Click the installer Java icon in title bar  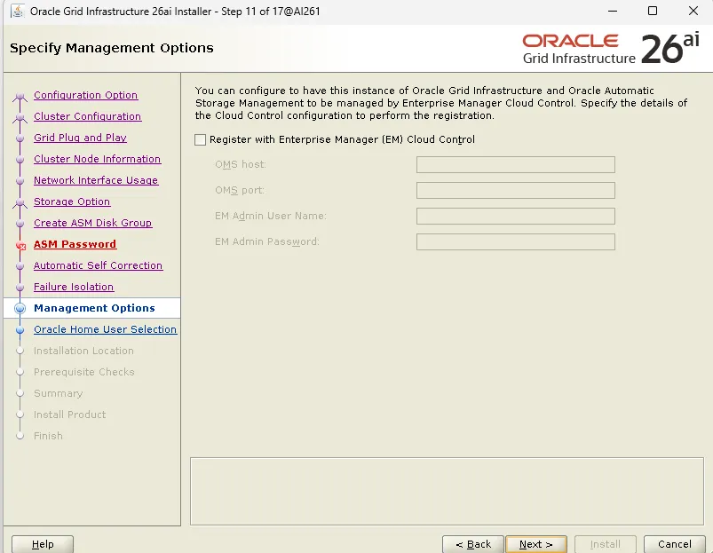coord(17,11)
